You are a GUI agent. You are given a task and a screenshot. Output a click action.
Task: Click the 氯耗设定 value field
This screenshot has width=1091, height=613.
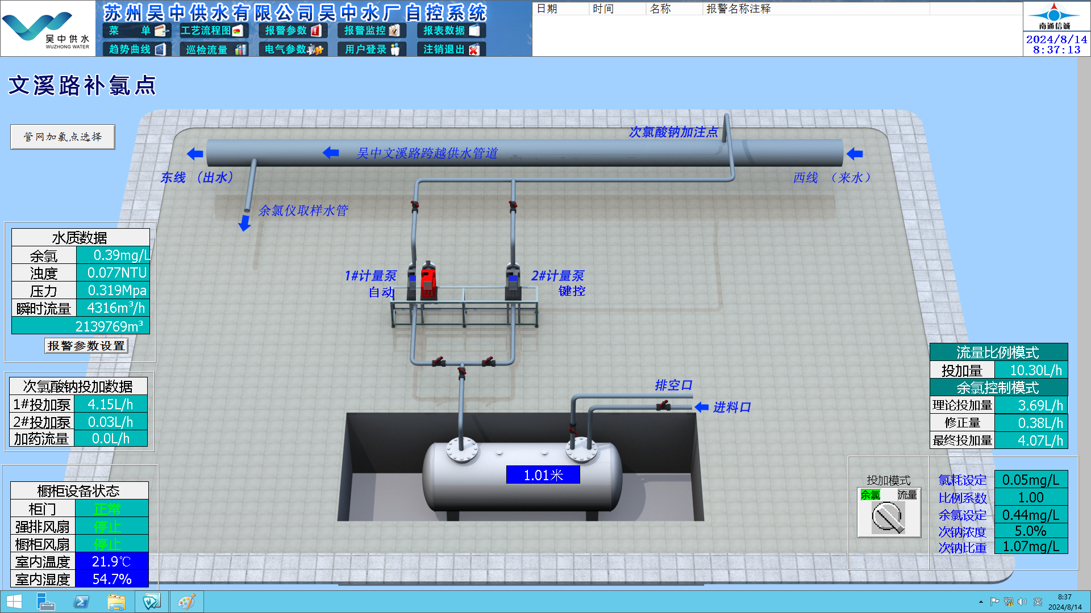pyautogui.click(x=1030, y=480)
